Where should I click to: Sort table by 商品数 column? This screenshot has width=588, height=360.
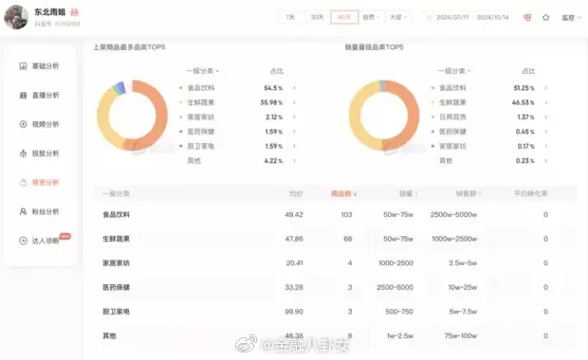tap(343, 193)
